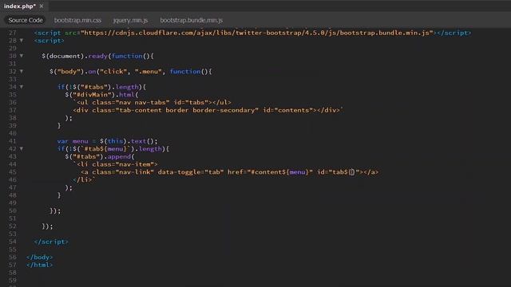Click the closing </li> tag on line 46
The width and height of the screenshot is (511, 287).
coord(82,179)
